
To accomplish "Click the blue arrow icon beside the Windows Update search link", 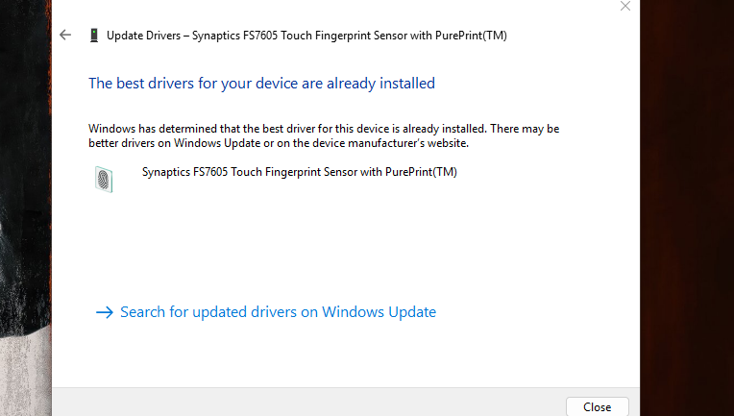I will (x=105, y=312).
